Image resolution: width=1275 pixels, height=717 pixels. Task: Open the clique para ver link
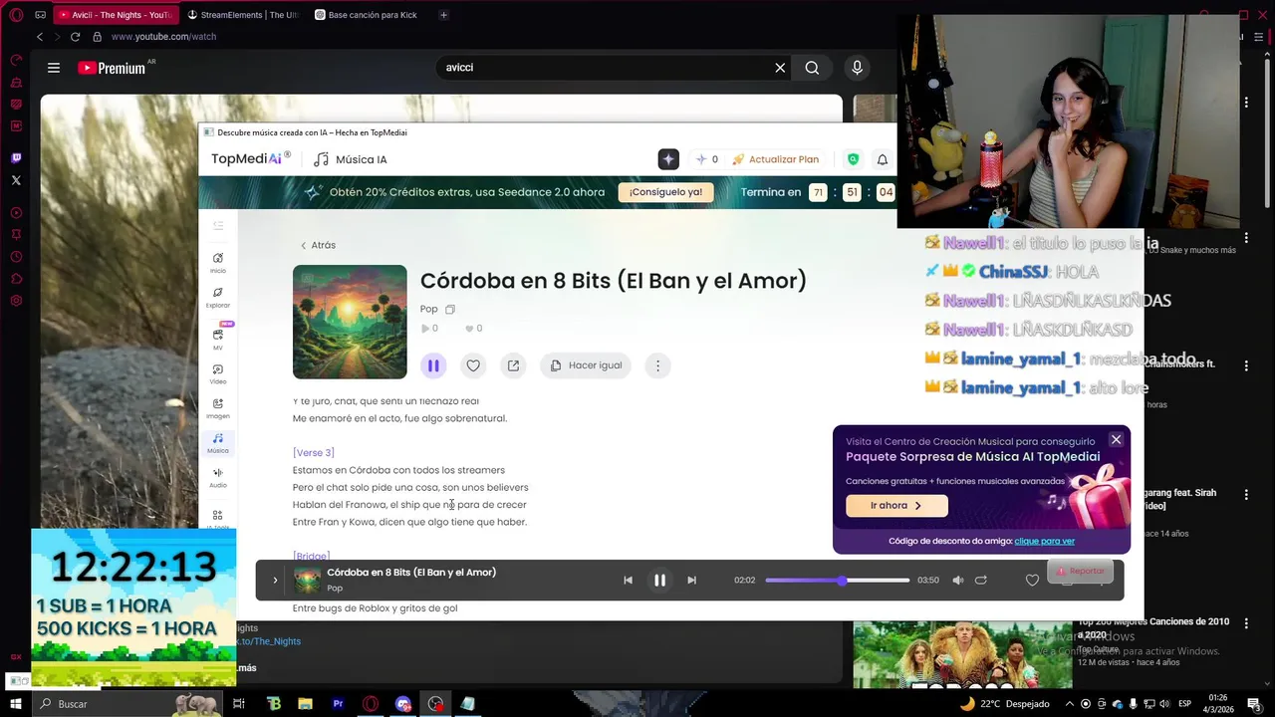pos(1044,541)
